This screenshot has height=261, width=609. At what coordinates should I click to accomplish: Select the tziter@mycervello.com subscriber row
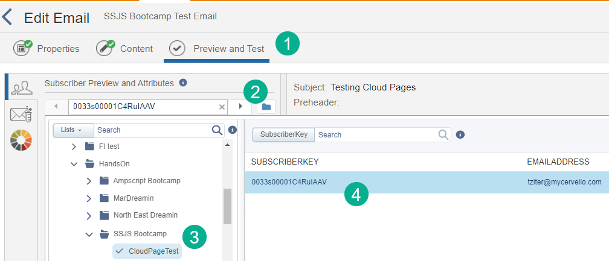coord(423,181)
